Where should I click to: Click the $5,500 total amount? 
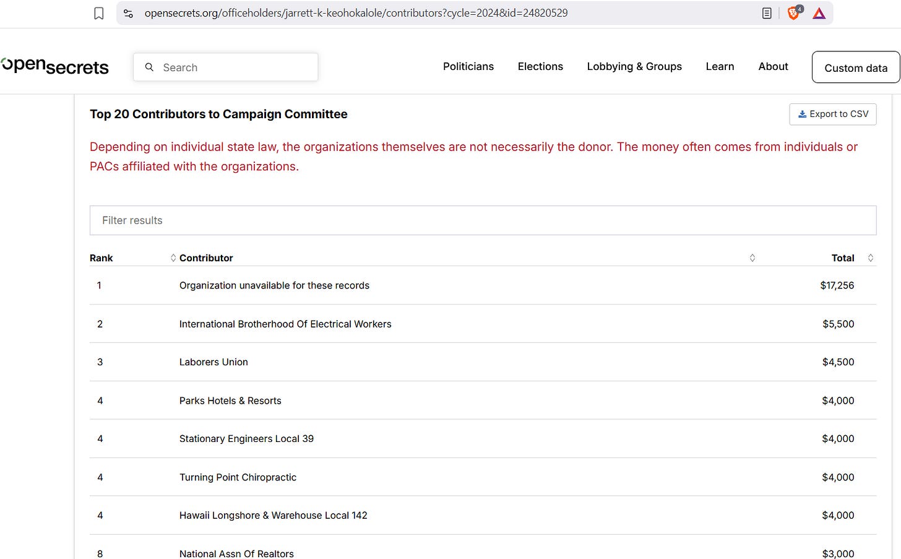pos(838,324)
